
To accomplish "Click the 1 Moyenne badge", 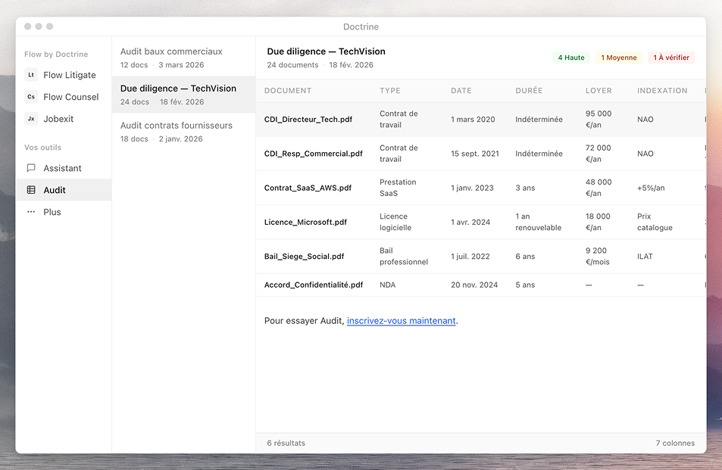I will click(619, 58).
